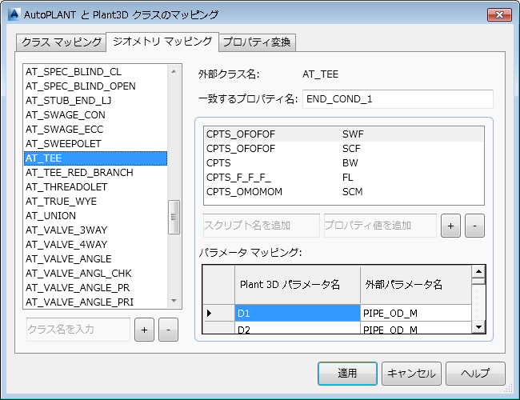Click the キャンセル button

point(411,374)
